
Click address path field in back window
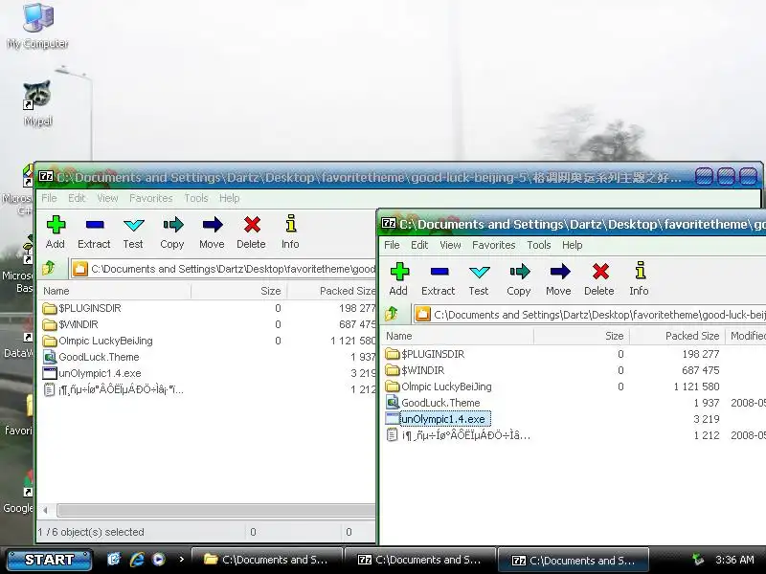[223, 269]
